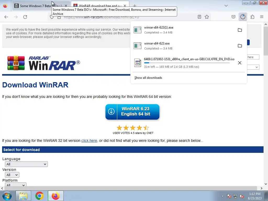
Task: Click the WinRAR RARLAB logo
Action: pos(44,63)
